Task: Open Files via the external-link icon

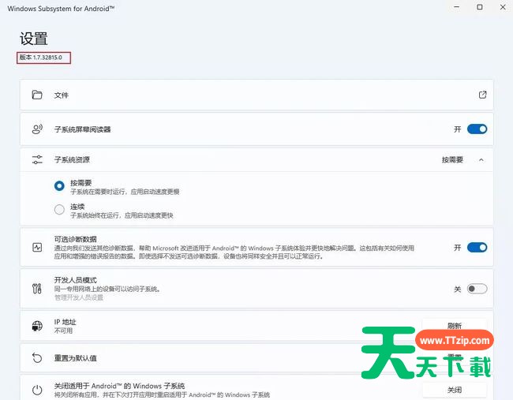Action: point(482,95)
